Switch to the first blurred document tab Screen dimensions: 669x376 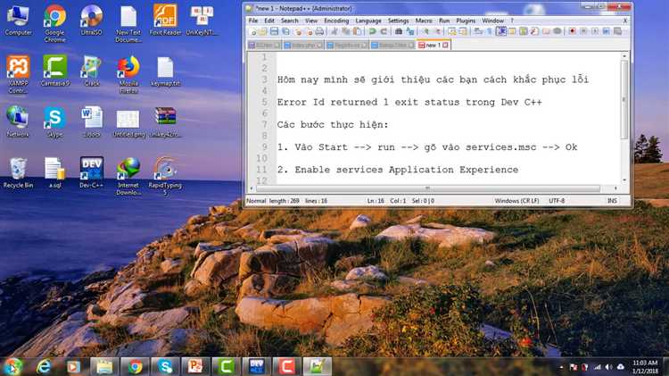click(x=264, y=46)
